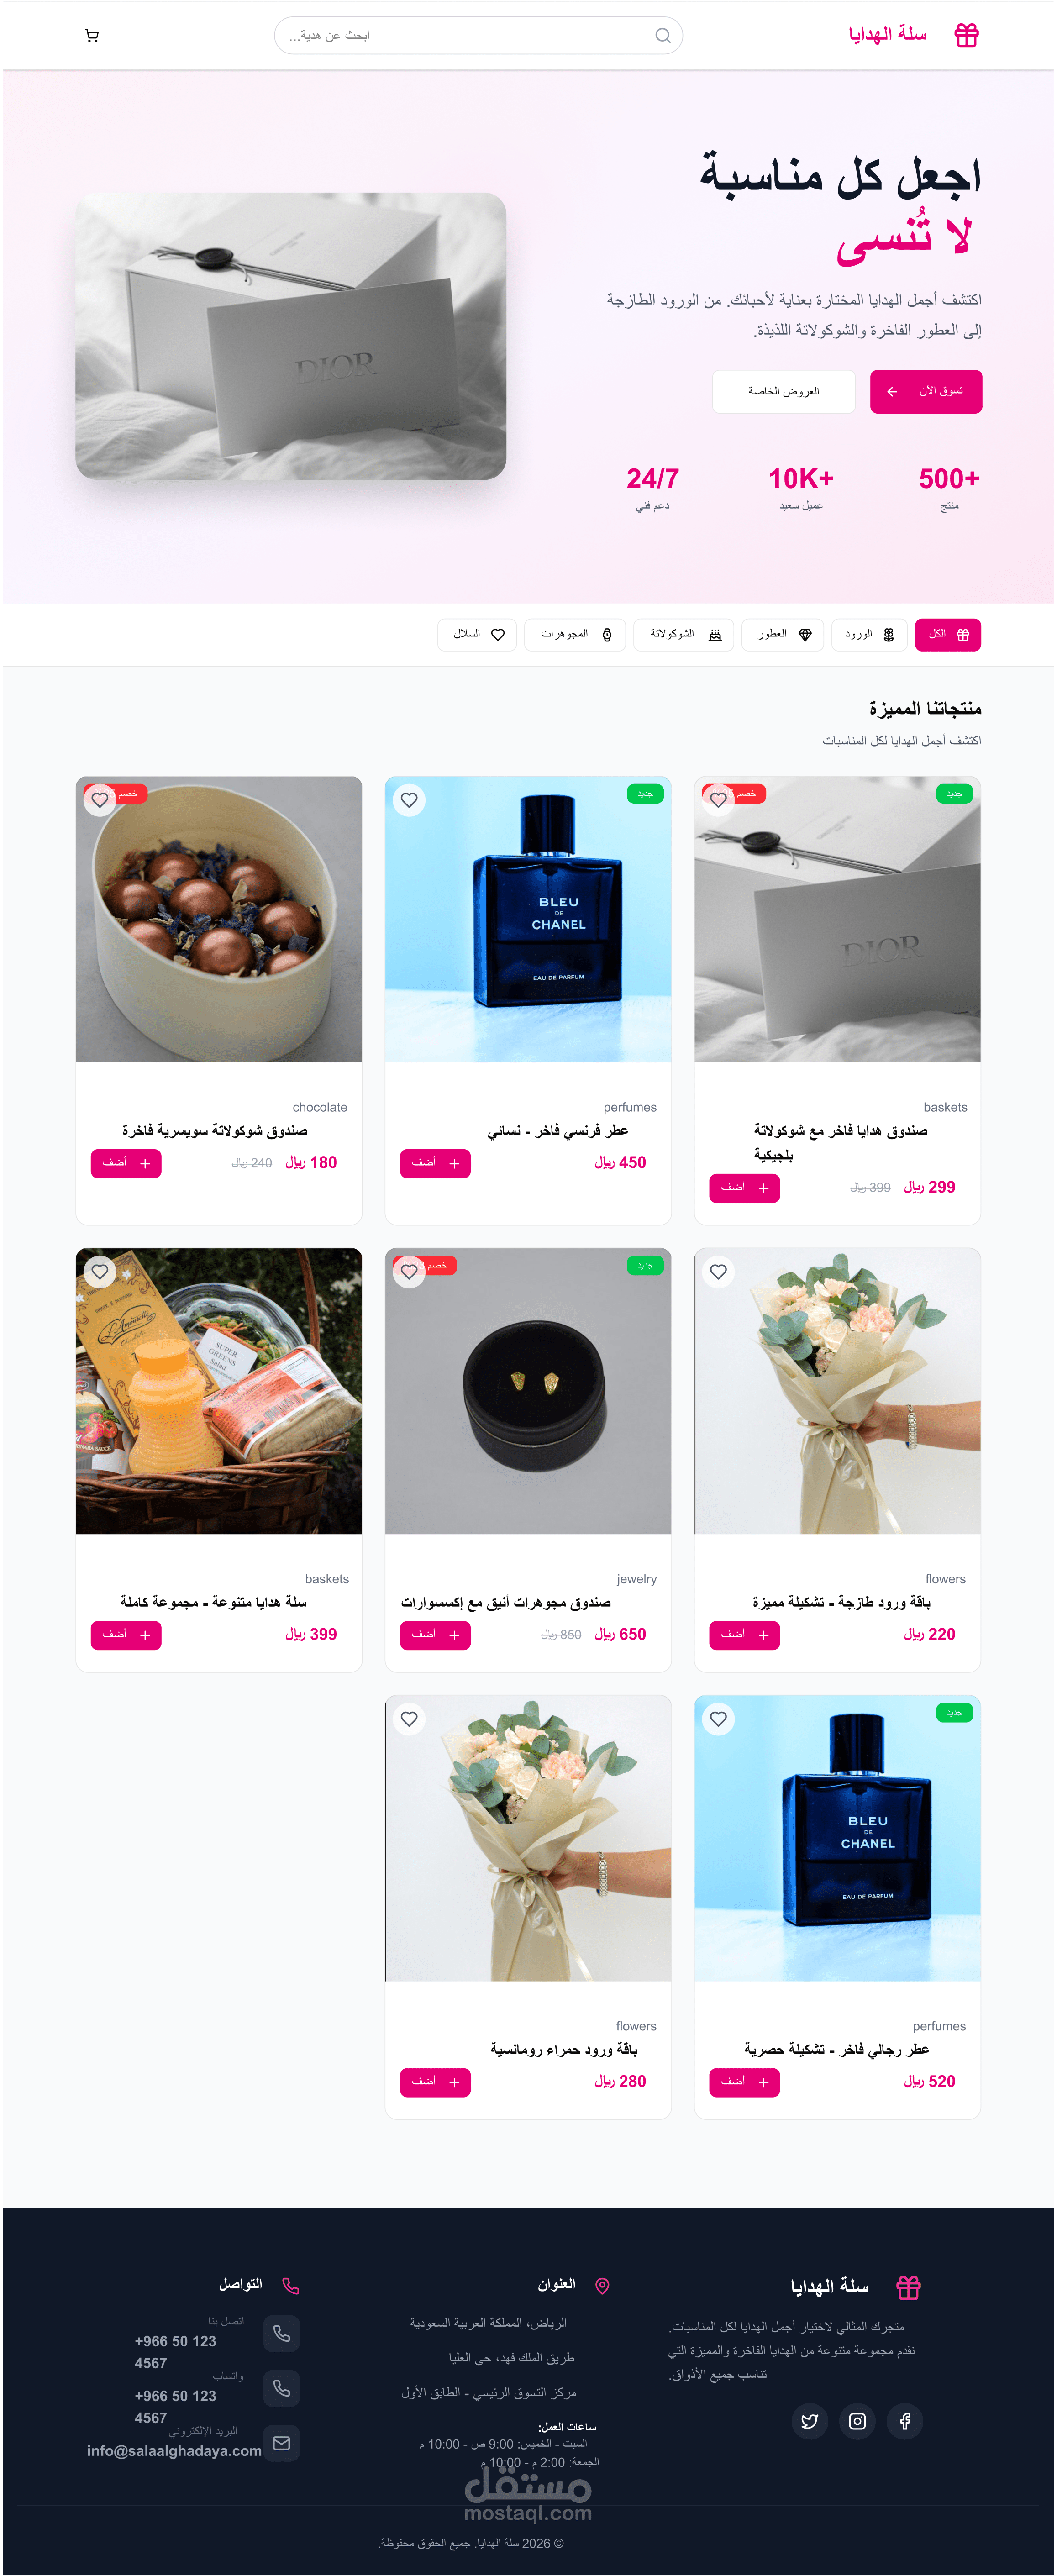Open the shopping cart icon
The height and width of the screenshot is (2576, 1057).
pyautogui.click(x=92, y=36)
